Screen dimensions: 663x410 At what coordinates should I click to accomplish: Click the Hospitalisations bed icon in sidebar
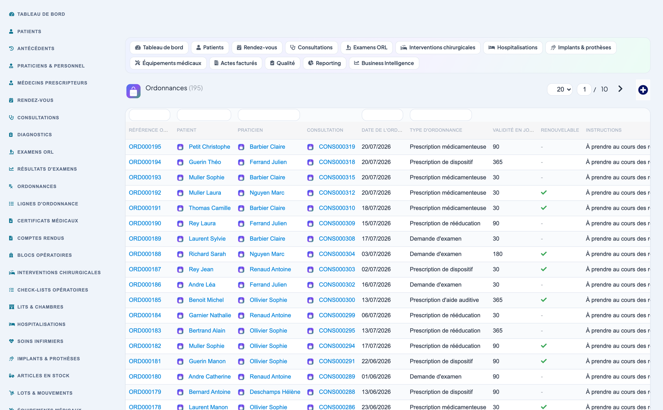(x=12, y=324)
